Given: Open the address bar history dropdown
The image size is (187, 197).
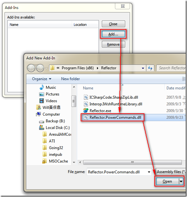Looking at the screenshot, I should click(x=143, y=68).
